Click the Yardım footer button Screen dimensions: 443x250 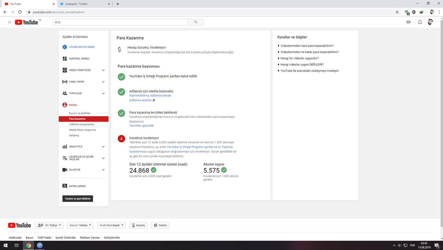click(160, 225)
